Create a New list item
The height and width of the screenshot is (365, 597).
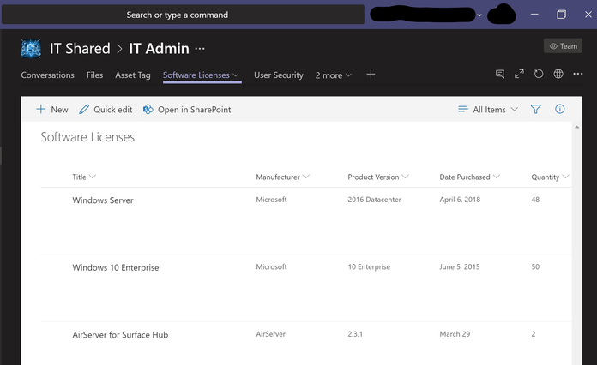[x=51, y=110]
